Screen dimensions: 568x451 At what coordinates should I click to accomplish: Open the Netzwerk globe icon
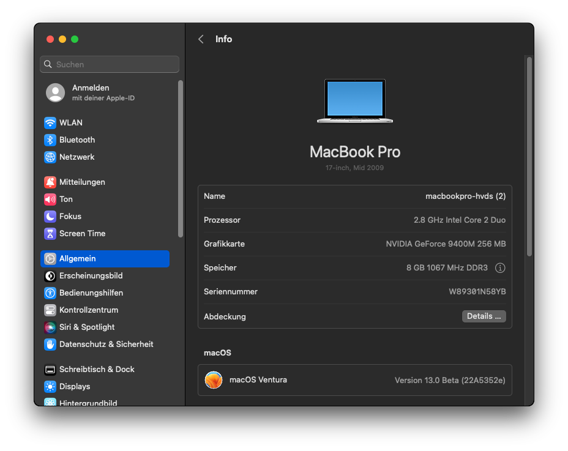50,157
